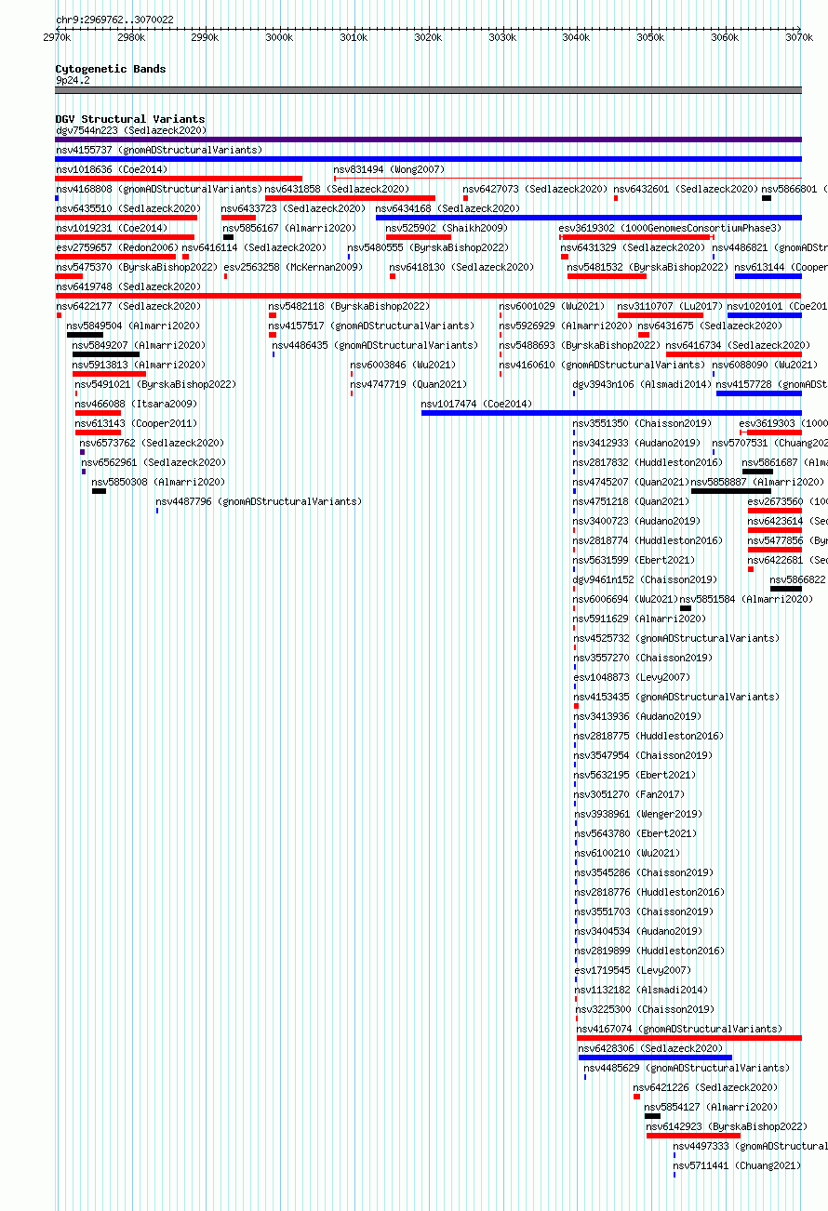Open nsv6431858 (Sedlazeck2020) label
The height and width of the screenshot is (1211, 828).
tap(337, 189)
